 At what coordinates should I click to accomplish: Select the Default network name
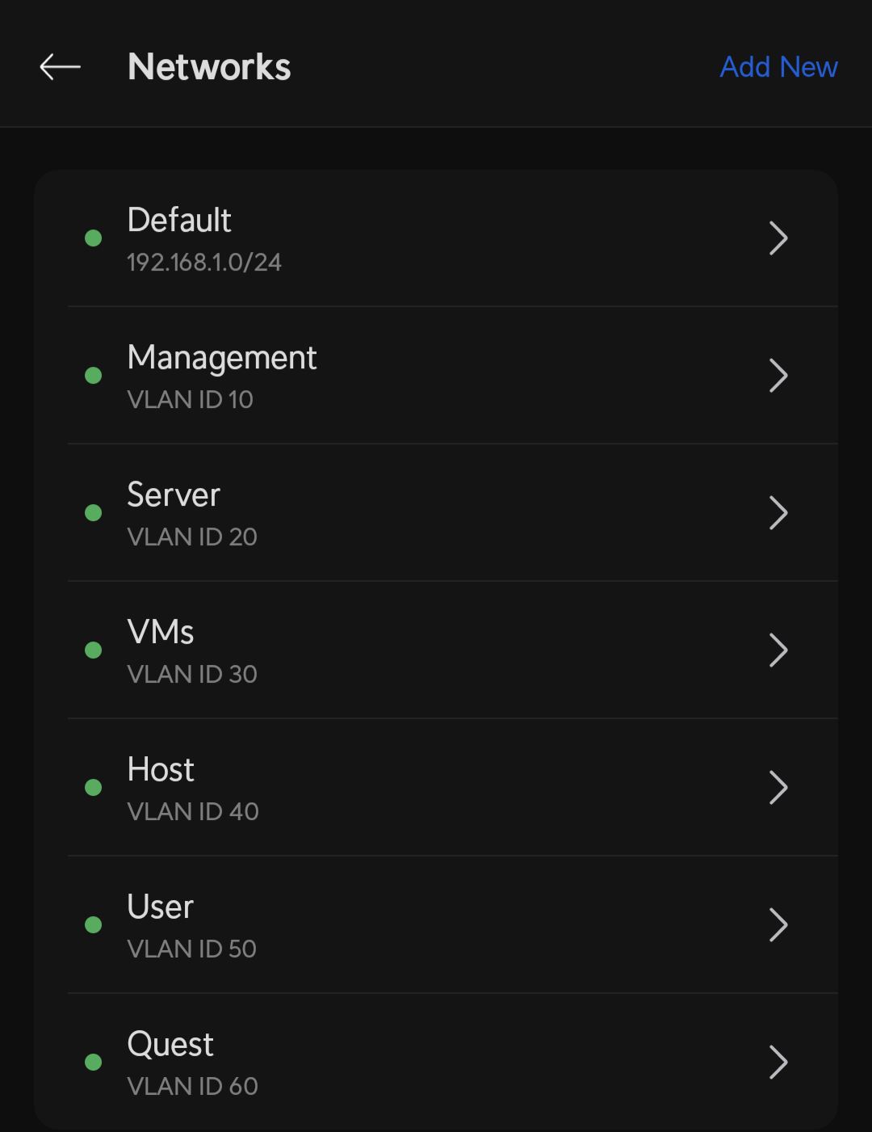(179, 220)
